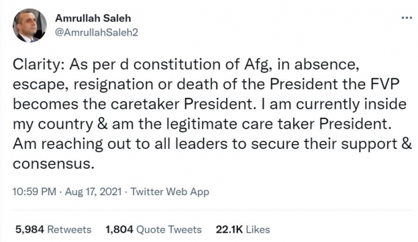Viewport: 418px width, 242px height.
Task: Open the Twitter Web App source link
Action: pos(170,192)
